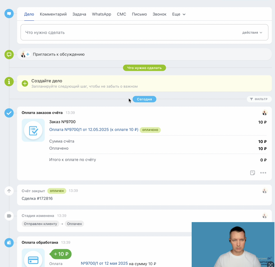Open the ФИЛЬТР button
Image resolution: width=275 pixels, height=267 pixels.
point(259,99)
